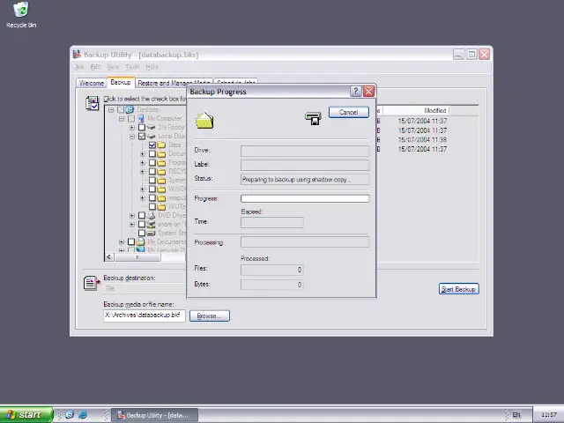
Task: Click the checklist icon above the tree
Action: click(x=92, y=103)
